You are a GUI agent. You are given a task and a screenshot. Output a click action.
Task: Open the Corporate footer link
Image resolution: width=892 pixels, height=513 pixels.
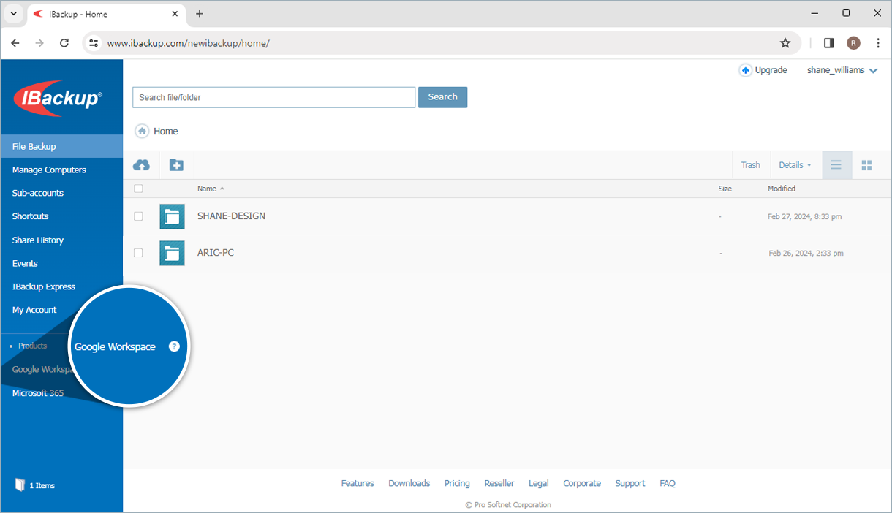[582, 483]
